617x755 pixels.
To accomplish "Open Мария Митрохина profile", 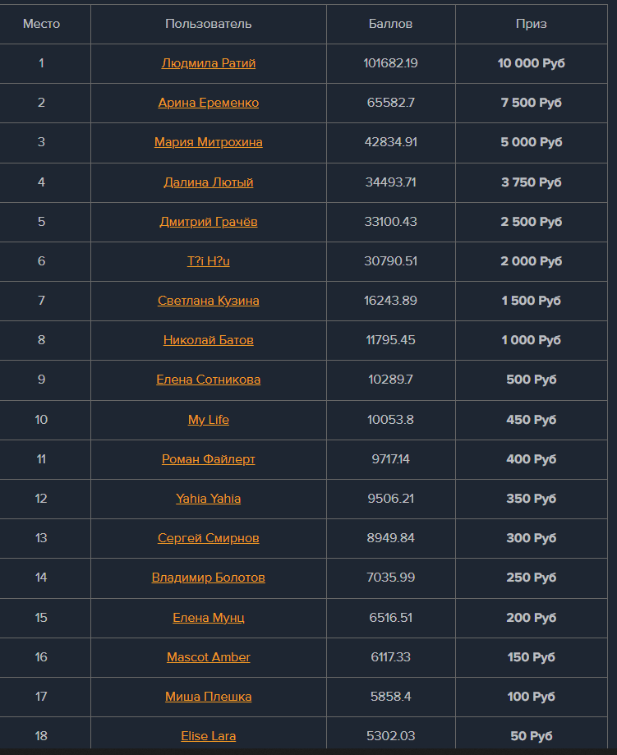I will point(209,142).
